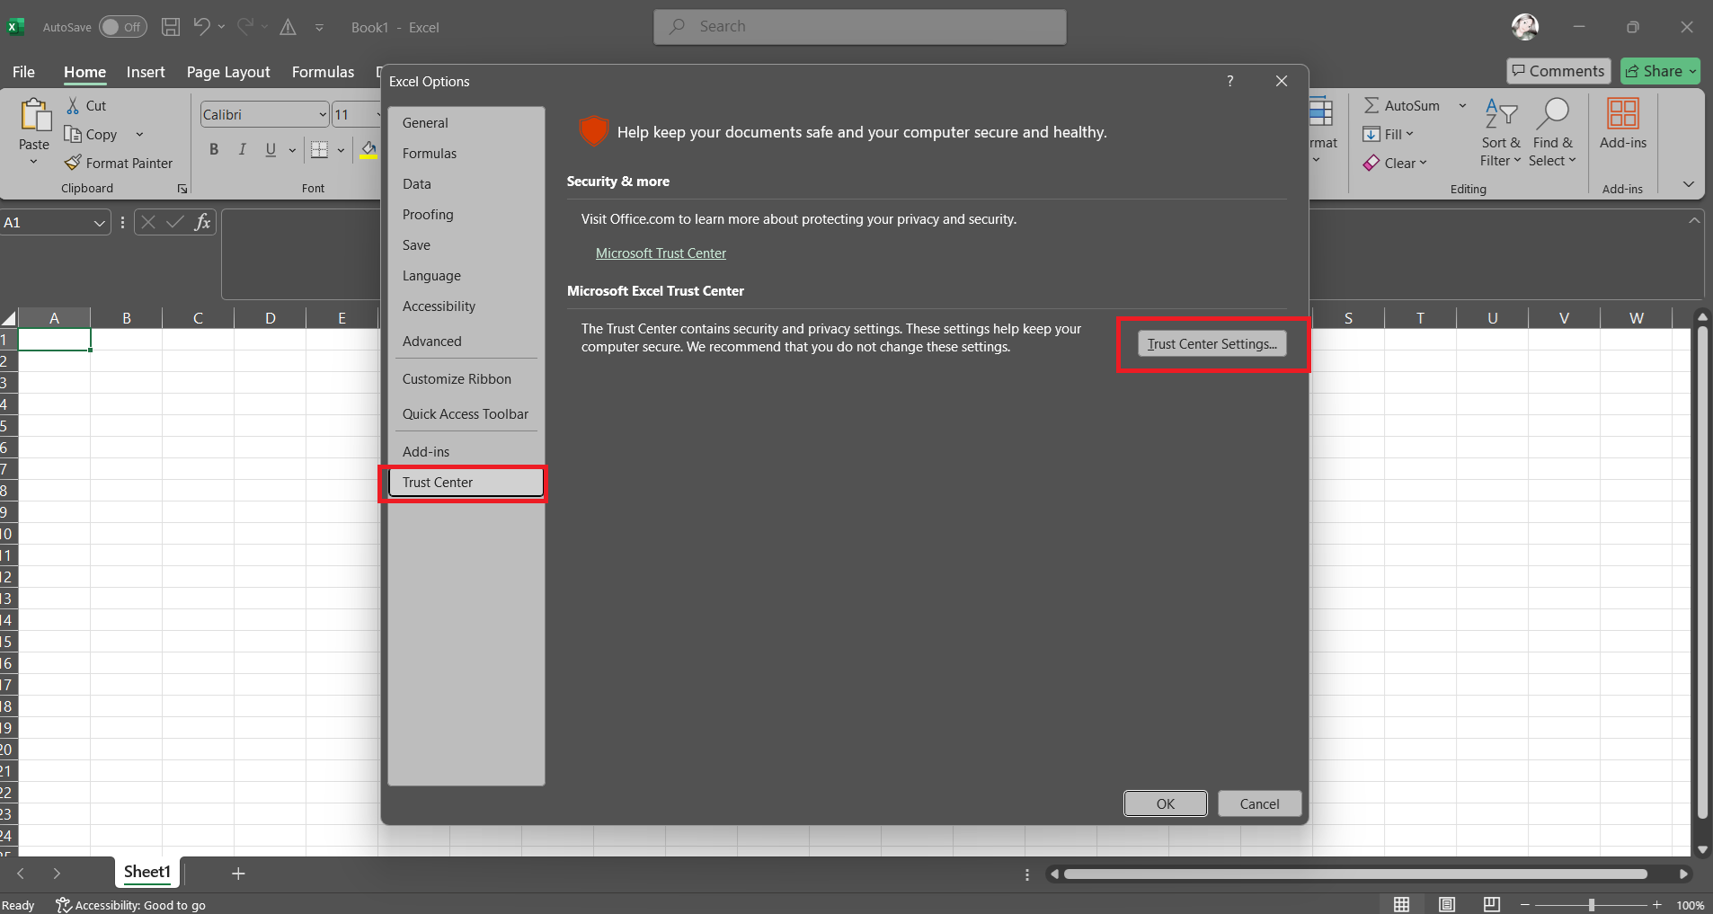Click the Copy icon
Image resolution: width=1713 pixels, height=914 pixels.
pos(73,135)
